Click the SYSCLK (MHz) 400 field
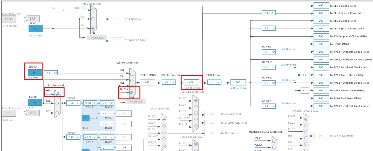The width and height of the screenshot is (373, 151). (147, 82)
